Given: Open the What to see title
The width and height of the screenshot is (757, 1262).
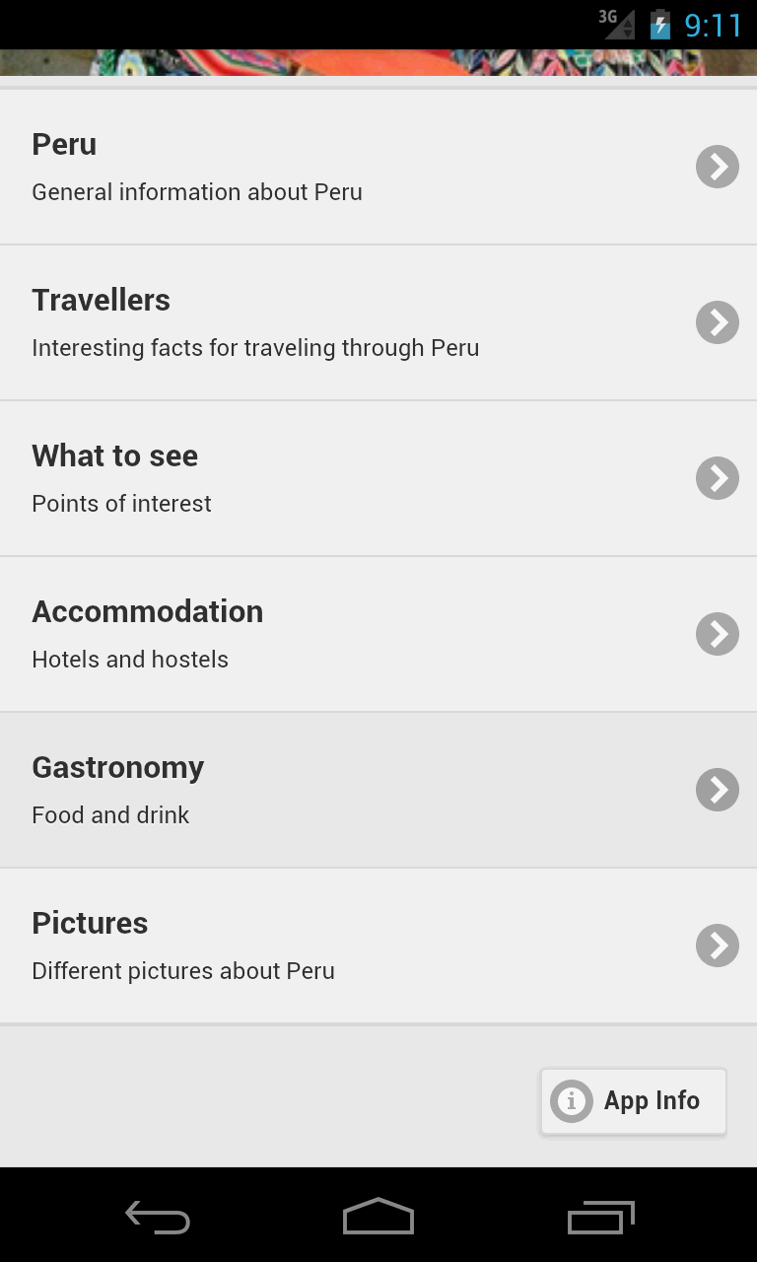Looking at the screenshot, I should pyautogui.click(x=114, y=456).
